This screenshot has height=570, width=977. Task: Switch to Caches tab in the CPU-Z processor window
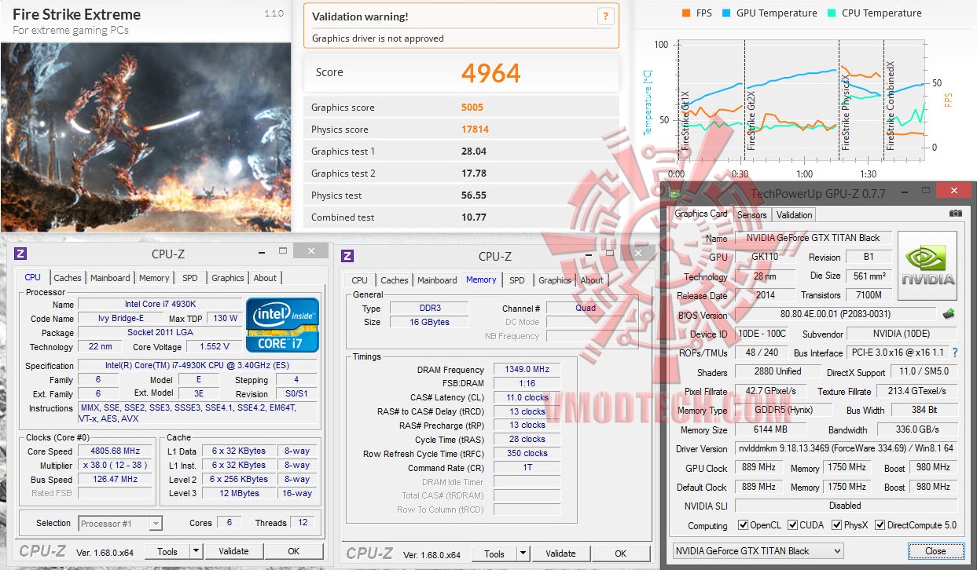click(68, 277)
